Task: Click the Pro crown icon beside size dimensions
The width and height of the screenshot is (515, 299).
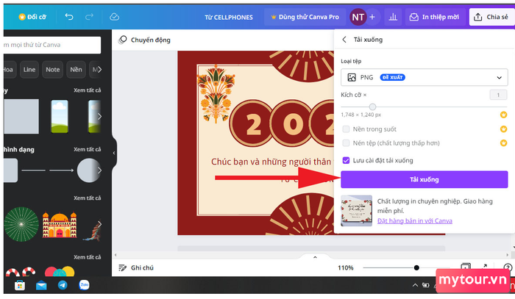Action: point(503,115)
